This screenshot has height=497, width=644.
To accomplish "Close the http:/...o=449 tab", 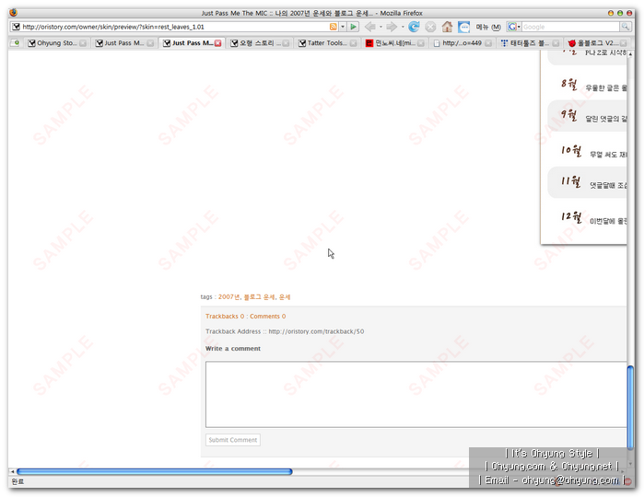I will (x=488, y=43).
